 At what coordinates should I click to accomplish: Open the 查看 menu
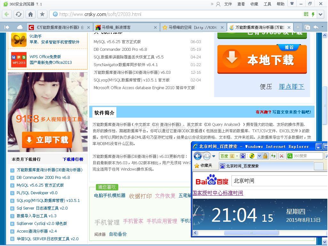[241, 4]
